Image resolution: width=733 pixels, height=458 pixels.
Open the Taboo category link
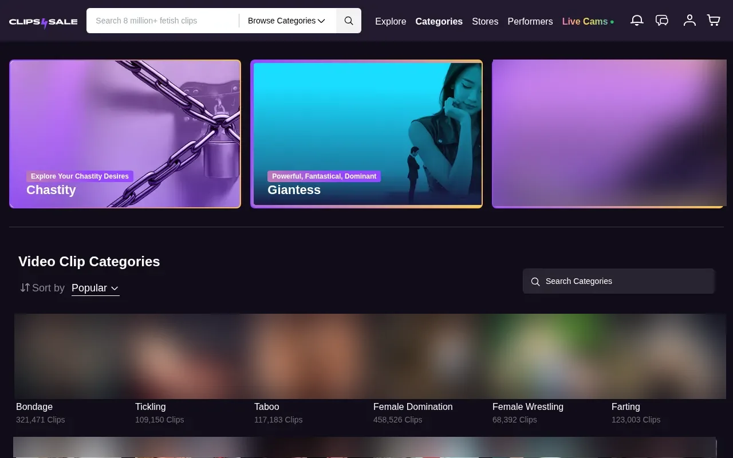(x=267, y=406)
